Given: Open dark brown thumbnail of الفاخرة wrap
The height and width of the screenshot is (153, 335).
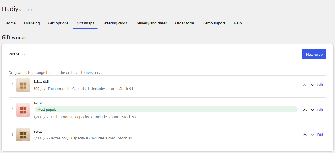Looking at the screenshot, I should [23, 135].
